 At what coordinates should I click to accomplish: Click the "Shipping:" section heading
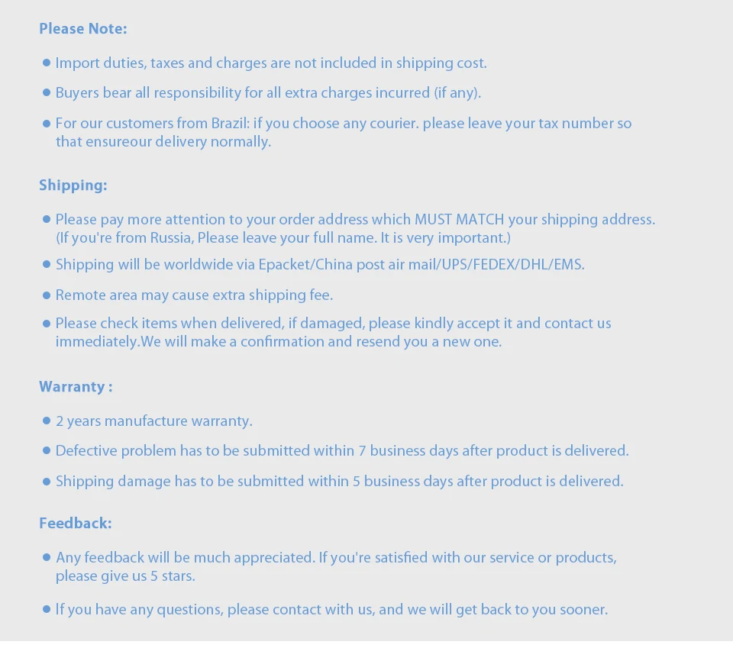click(73, 185)
